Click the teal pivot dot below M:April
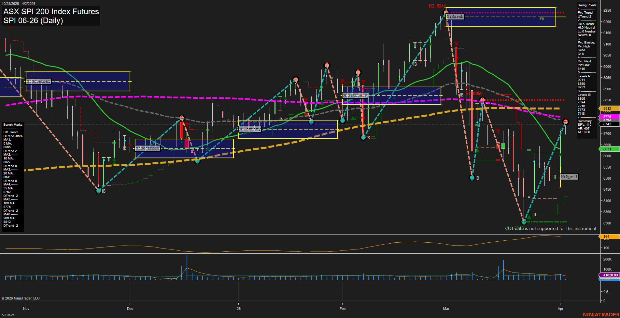This screenshot has height=318, width=620. point(524,222)
